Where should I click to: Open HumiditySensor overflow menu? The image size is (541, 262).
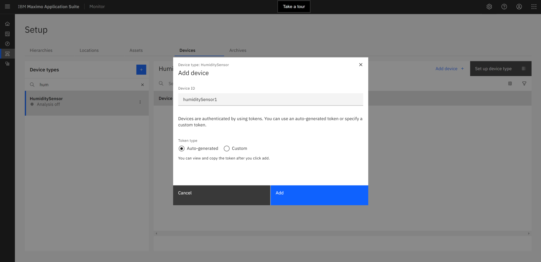140,102
